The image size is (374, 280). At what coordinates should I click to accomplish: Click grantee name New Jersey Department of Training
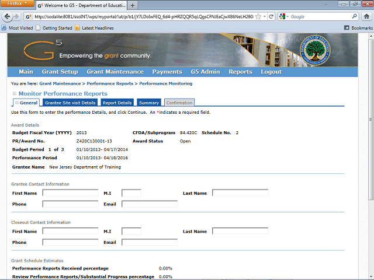[85, 167]
